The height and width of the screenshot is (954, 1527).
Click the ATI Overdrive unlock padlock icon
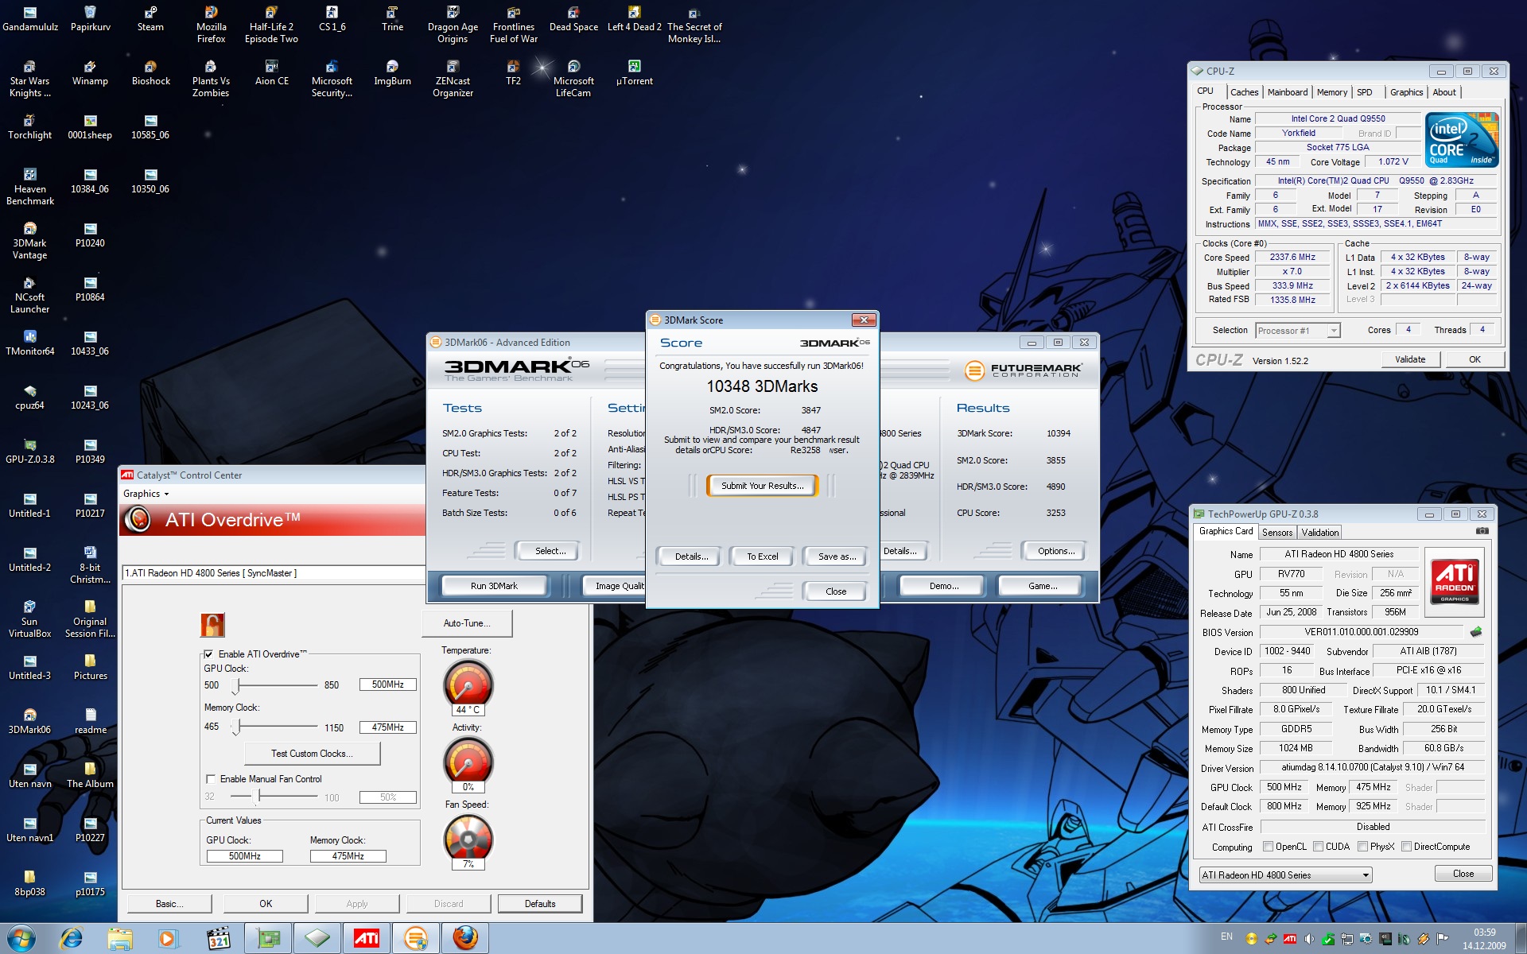pyautogui.click(x=212, y=625)
